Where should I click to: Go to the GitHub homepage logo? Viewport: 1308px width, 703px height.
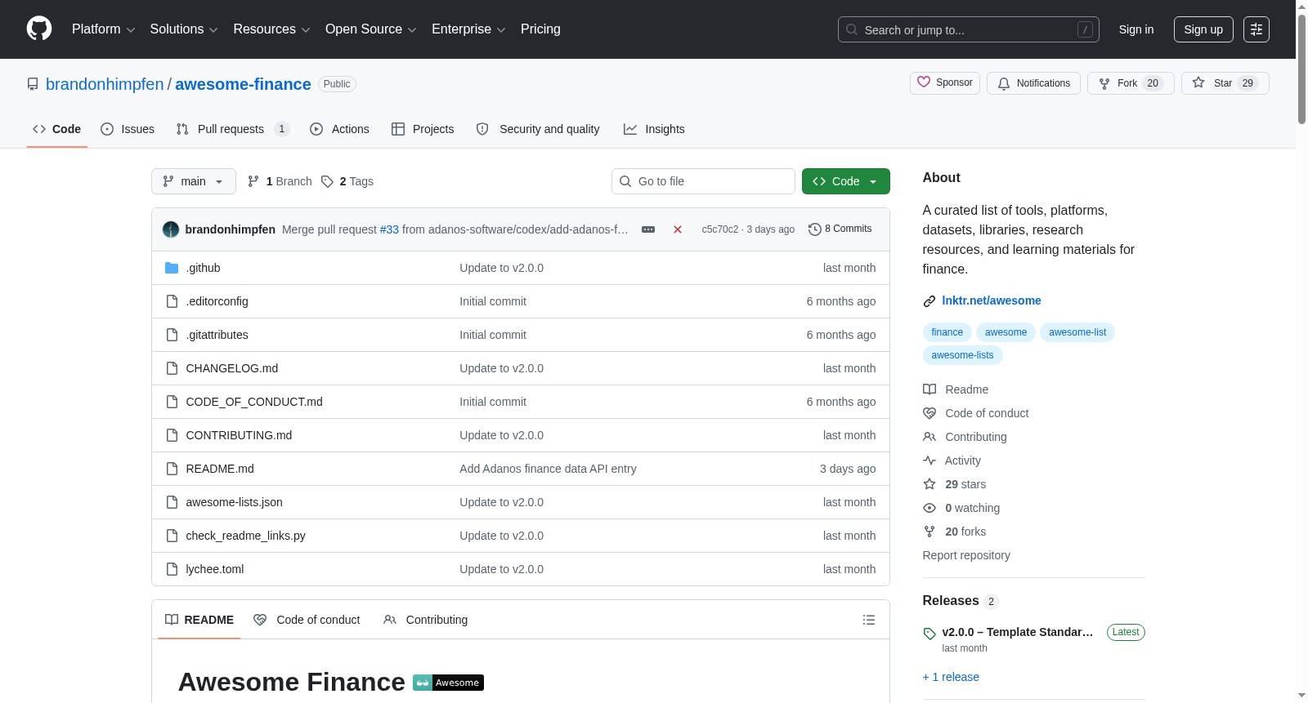coord(39,29)
